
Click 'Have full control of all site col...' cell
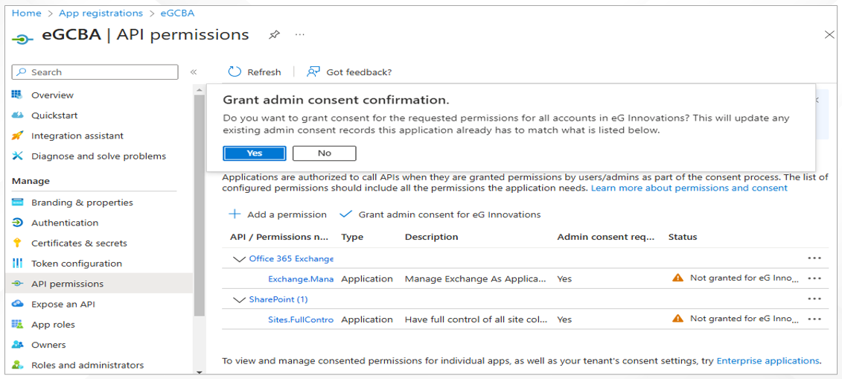click(x=476, y=319)
